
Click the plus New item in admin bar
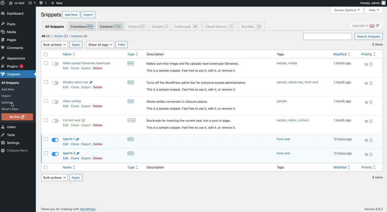[x=57, y=3]
